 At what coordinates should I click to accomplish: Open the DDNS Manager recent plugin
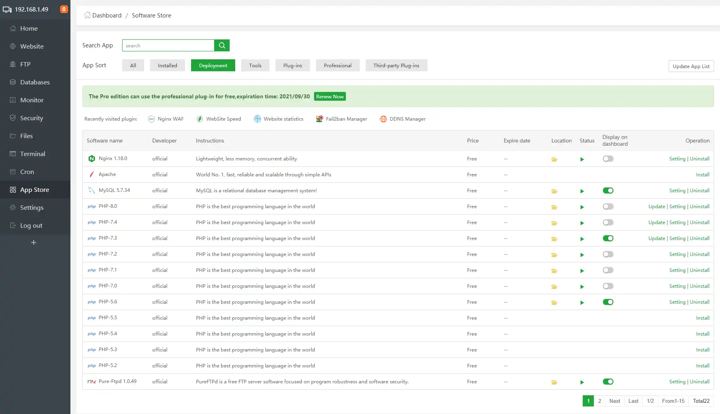402,119
